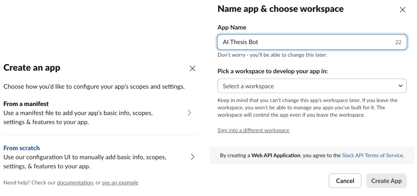Image resolution: width=417 pixels, height=196 pixels.
Task: Click Sign into a different workspace
Action: click(253, 130)
